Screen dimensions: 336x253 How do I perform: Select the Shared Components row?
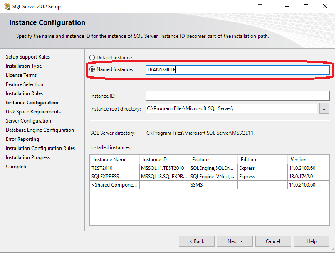pyautogui.click(x=210, y=185)
